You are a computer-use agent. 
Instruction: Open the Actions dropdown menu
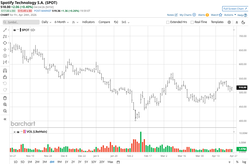coord(230,15)
